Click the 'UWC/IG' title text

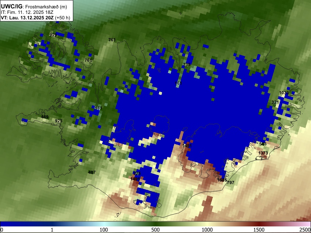[x=11, y=6]
